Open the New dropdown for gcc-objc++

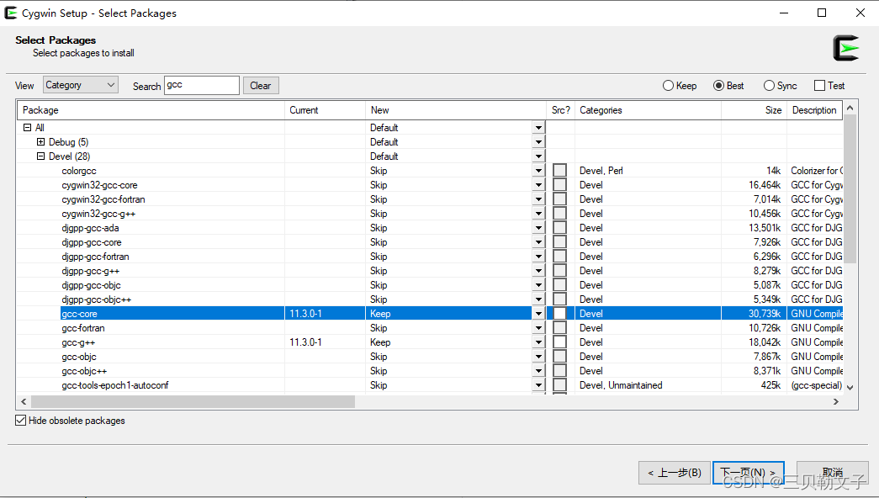pos(538,371)
